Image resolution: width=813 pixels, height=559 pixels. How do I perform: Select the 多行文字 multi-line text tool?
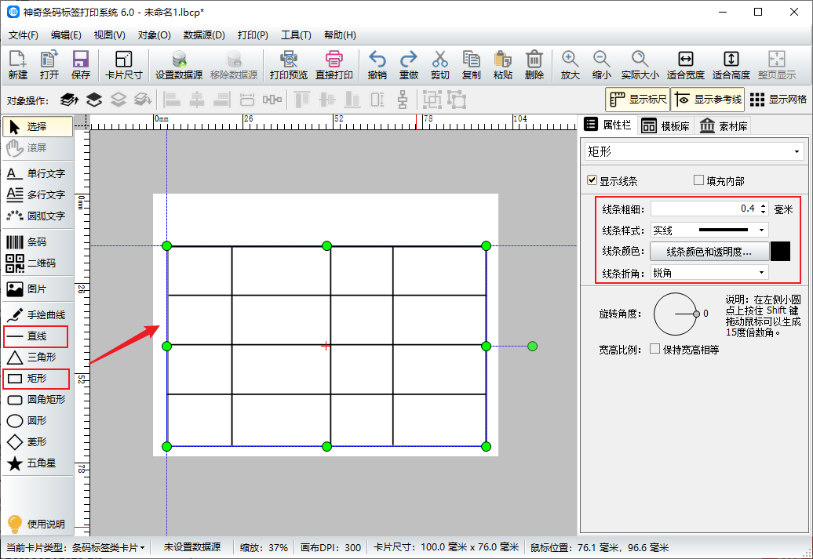click(x=35, y=194)
